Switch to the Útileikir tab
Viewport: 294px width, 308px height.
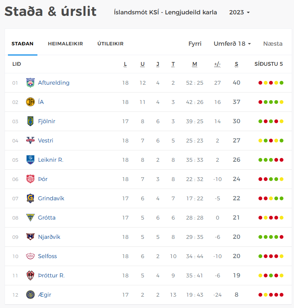(x=110, y=43)
